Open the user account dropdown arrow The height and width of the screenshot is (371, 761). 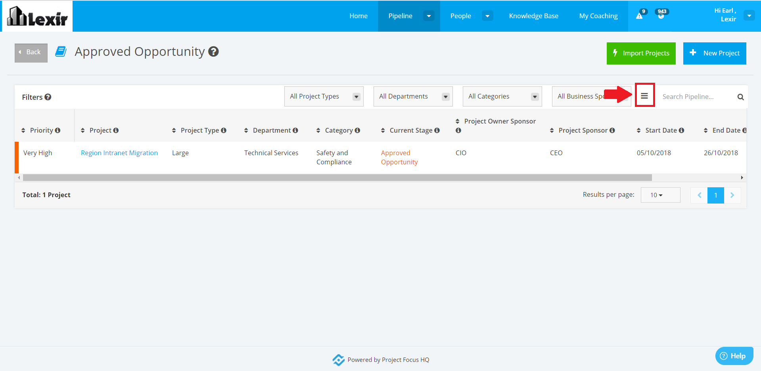pyautogui.click(x=749, y=15)
